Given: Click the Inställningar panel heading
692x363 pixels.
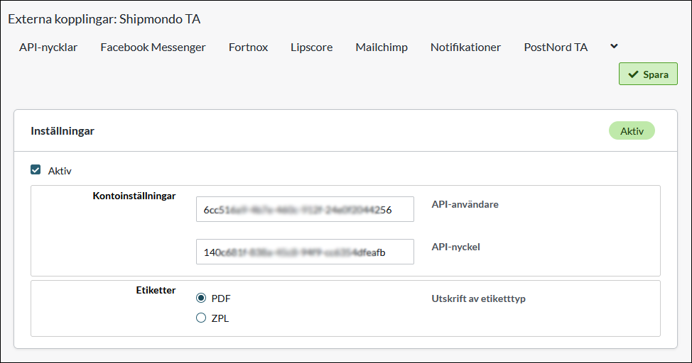Looking at the screenshot, I should [63, 131].
